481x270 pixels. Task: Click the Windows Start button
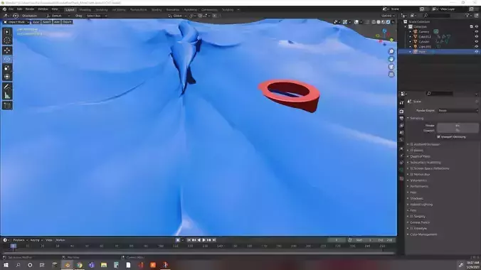pyautogui.click(x=6, y=265)
